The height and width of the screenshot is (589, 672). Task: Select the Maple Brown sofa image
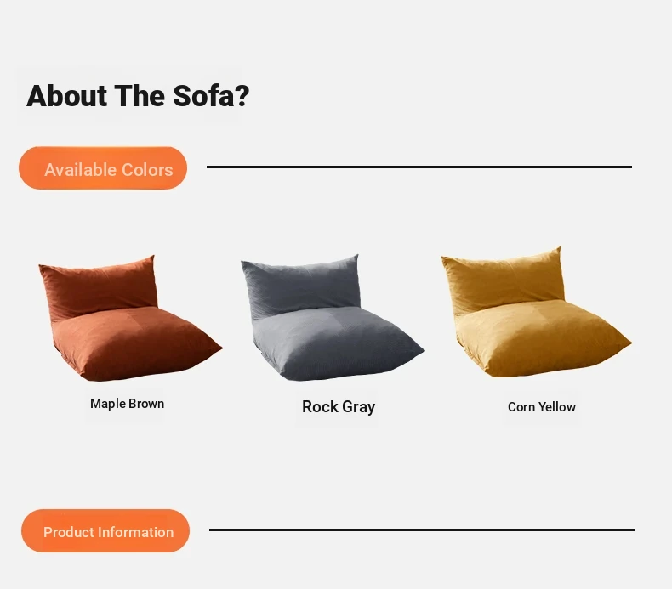[x=128, y=319]
